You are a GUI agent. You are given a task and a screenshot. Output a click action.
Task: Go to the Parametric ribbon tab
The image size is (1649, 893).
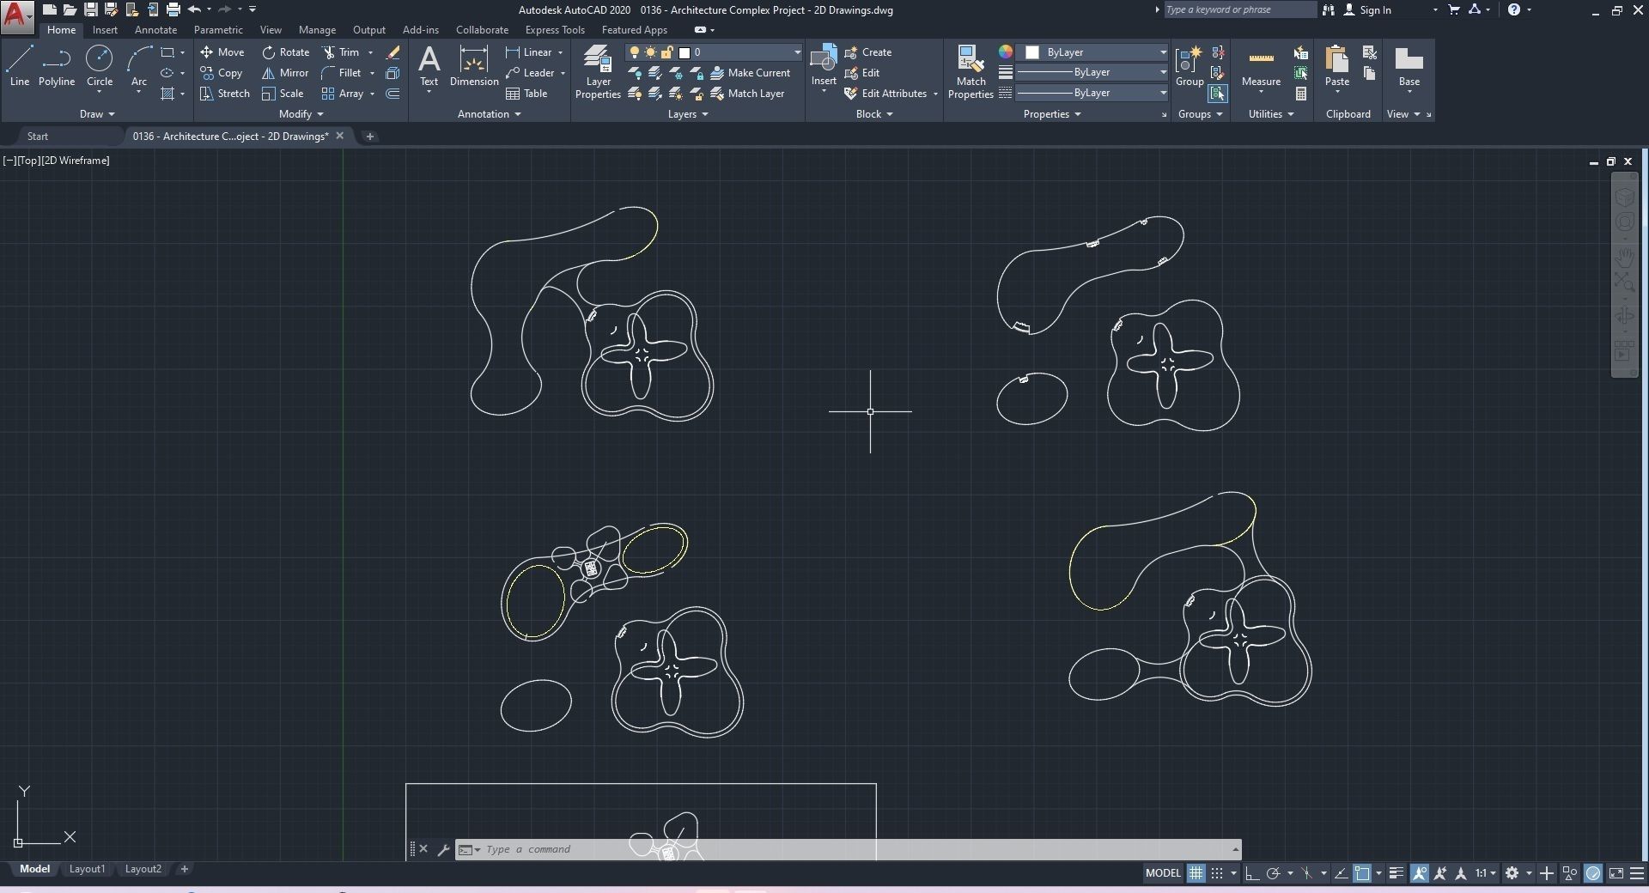[218, 30]
